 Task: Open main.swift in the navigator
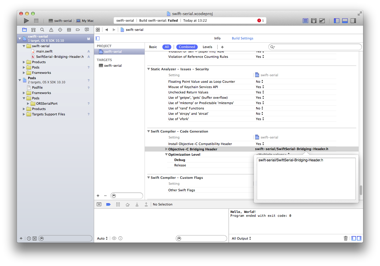coord(44,51)
